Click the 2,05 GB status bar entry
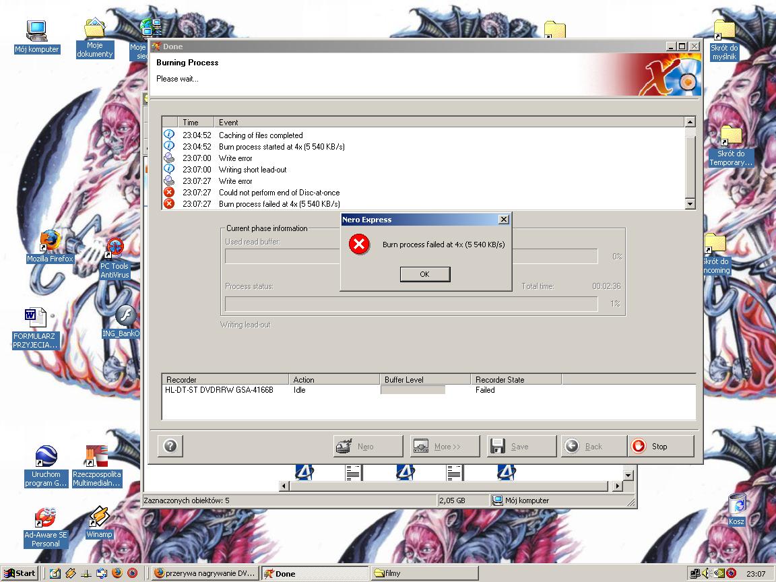776x582 pixels. tap(453, 500)
